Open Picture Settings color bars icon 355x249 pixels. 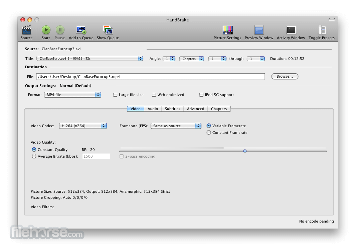pyautogui.click(x=227, y=30)
